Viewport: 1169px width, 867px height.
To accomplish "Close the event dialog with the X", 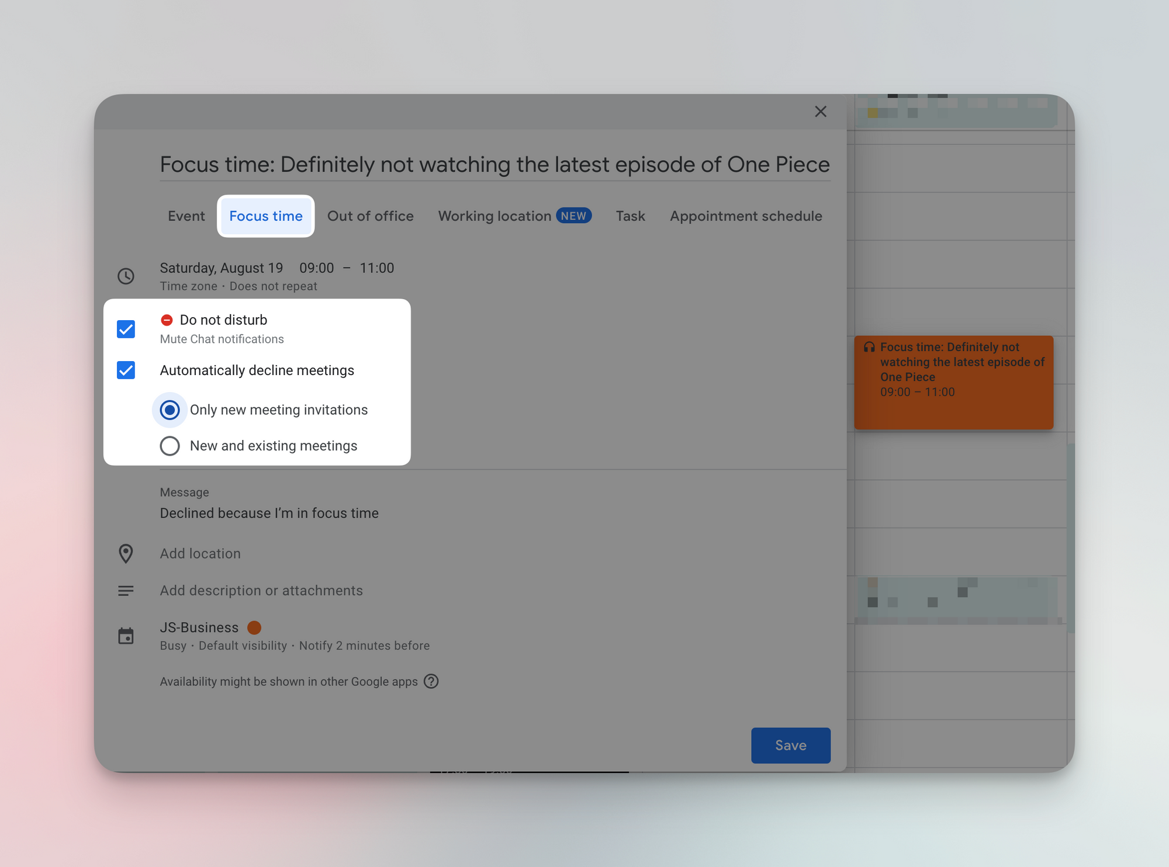I will 821,112.
